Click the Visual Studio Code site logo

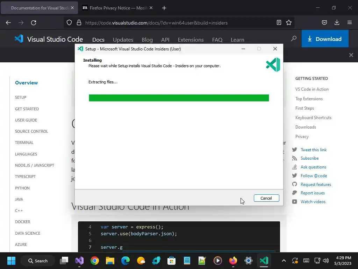(x=49, y=39)
